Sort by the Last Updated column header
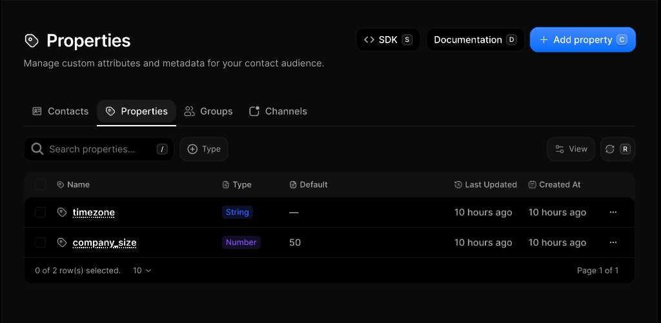 coord(485,184)
